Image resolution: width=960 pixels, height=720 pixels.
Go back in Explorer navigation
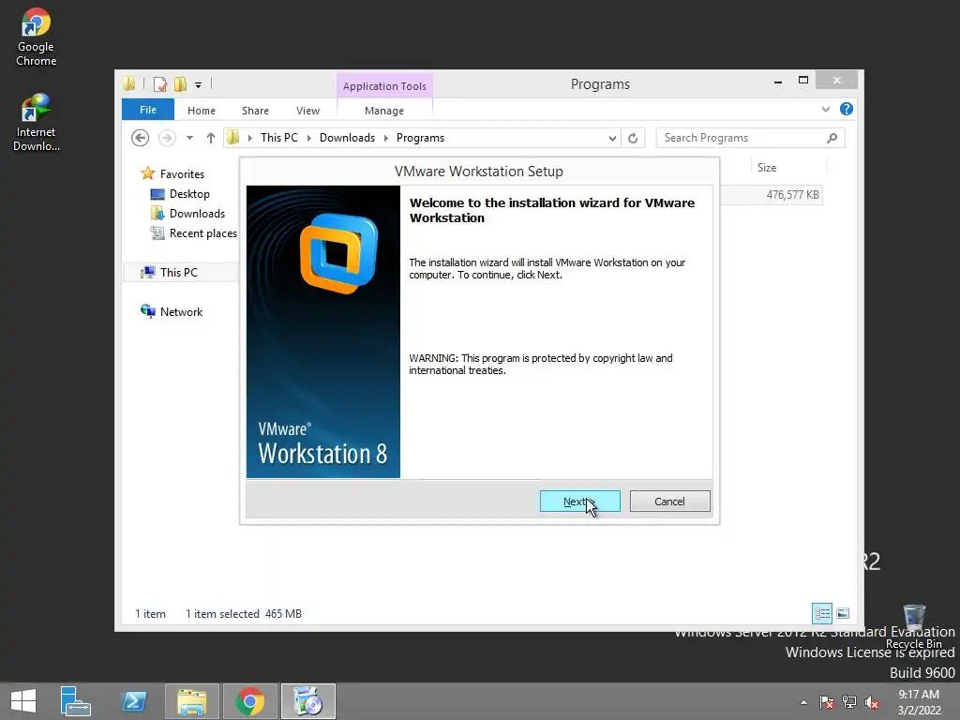[141, 138]
